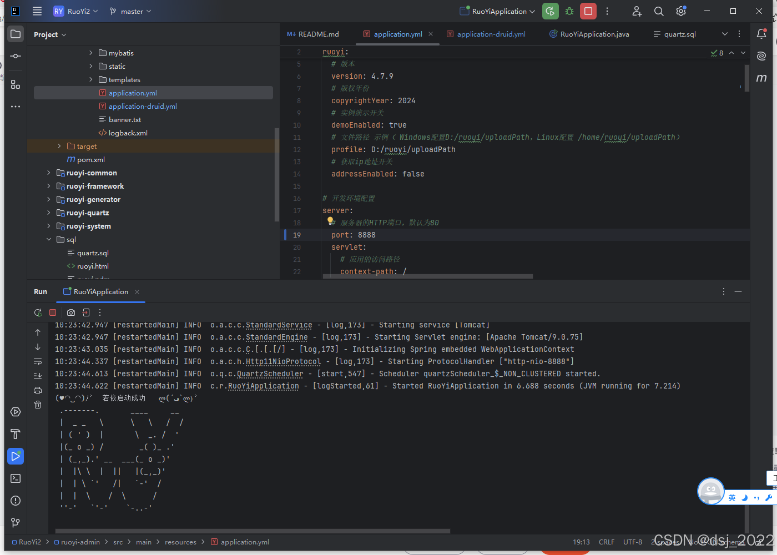Stop the process in Run panel toolbar
Screen dimensions: 777x555
53,312
